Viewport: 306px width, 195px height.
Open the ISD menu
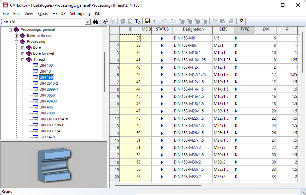98,14
